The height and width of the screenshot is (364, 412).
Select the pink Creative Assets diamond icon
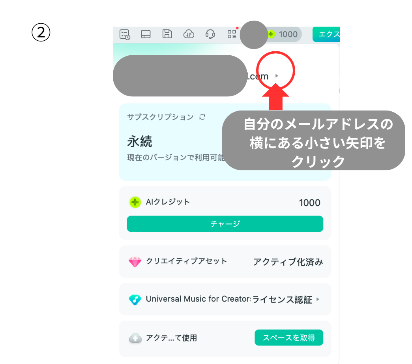tap(136, 261)
